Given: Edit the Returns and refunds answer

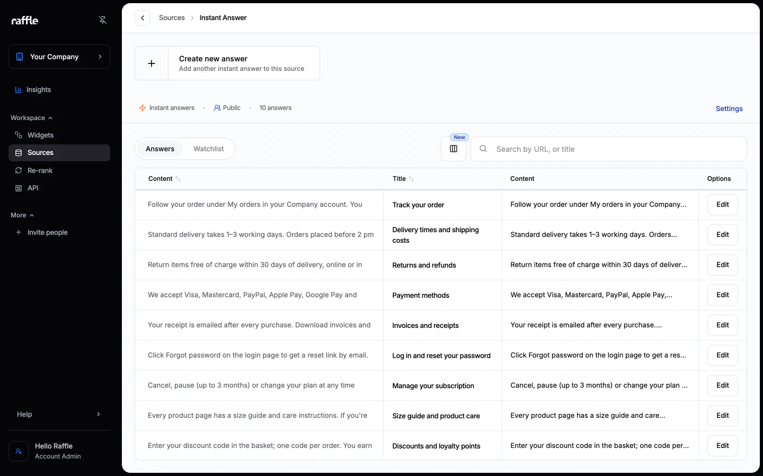Looking at the screenshot, I should point(723,265).
